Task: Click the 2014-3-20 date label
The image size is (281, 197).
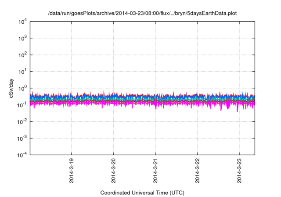Action: (x=113, y=171)
